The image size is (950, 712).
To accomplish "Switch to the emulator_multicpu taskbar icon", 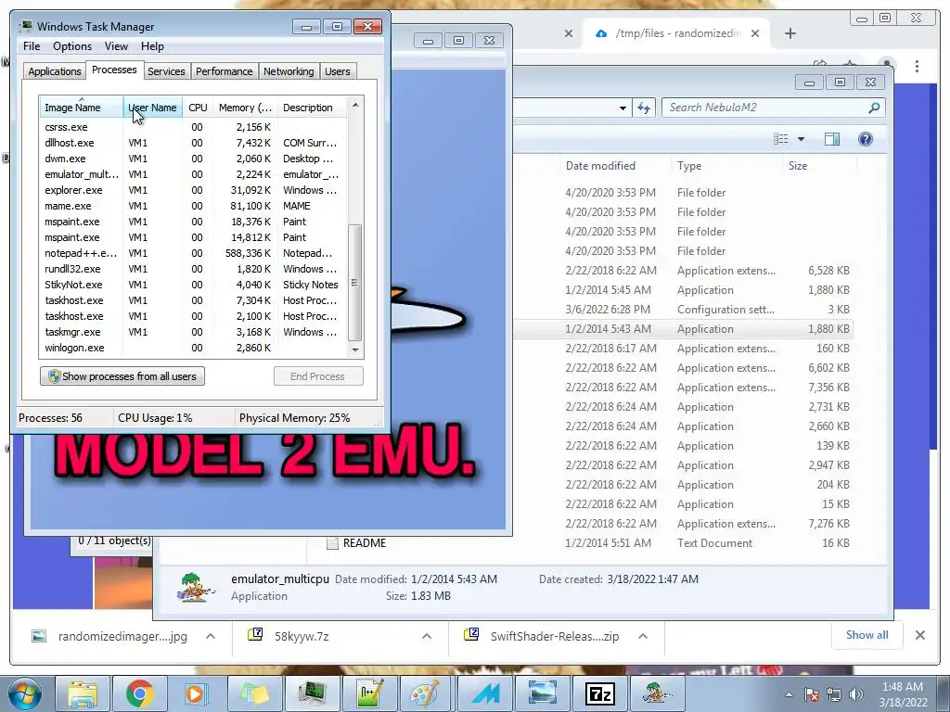I will [x=657, y=693].
